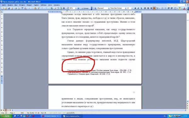Open the Окно menu
Viewport: 189px width, 118px height.
50,5
